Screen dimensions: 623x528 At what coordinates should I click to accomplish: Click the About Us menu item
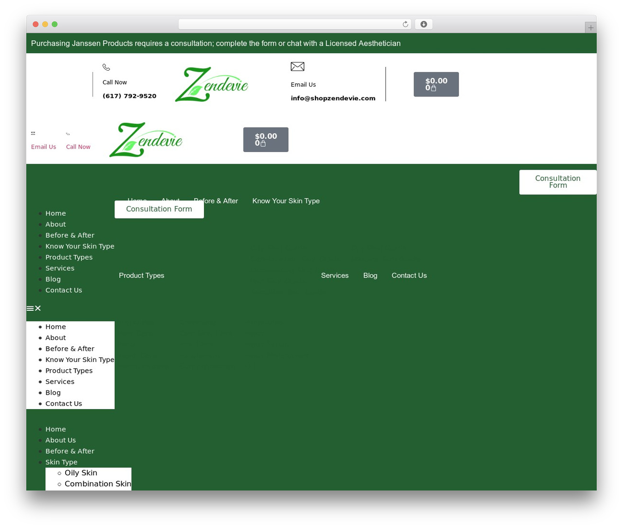[60, 440]
